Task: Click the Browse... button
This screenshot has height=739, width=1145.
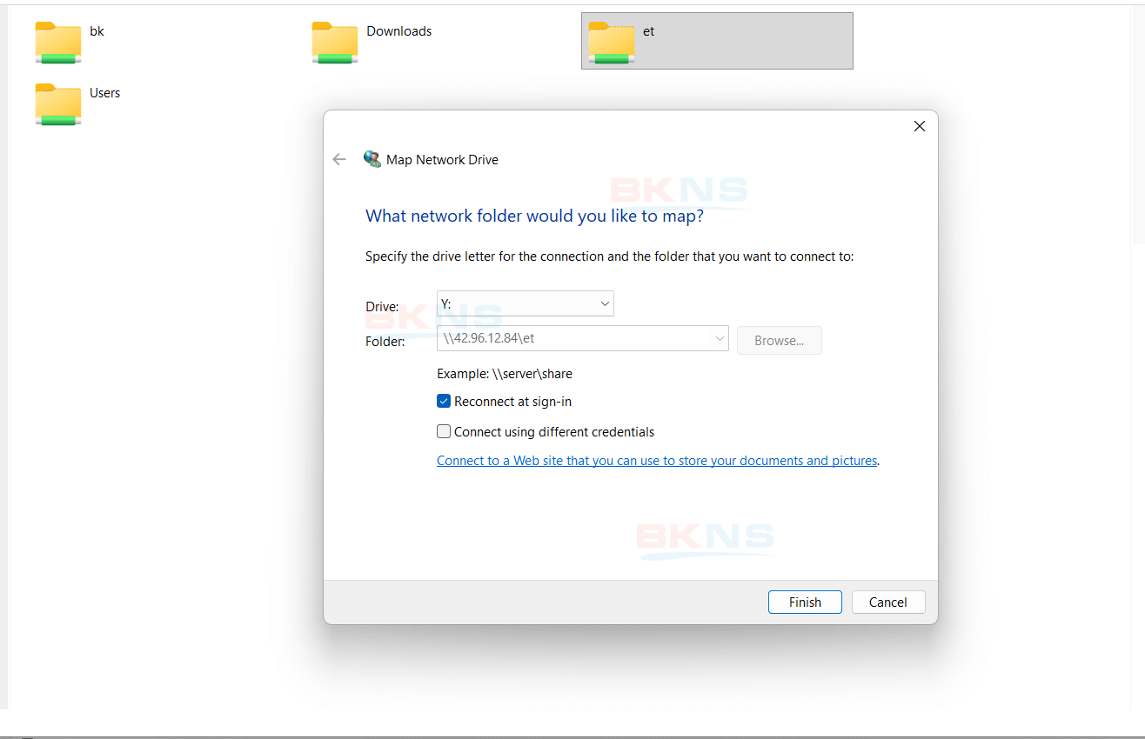Action: pos(779,341)
